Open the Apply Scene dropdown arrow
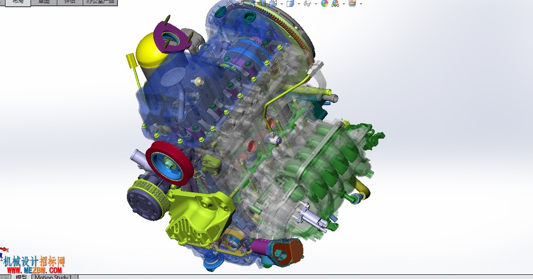 [x=344, y=4]
